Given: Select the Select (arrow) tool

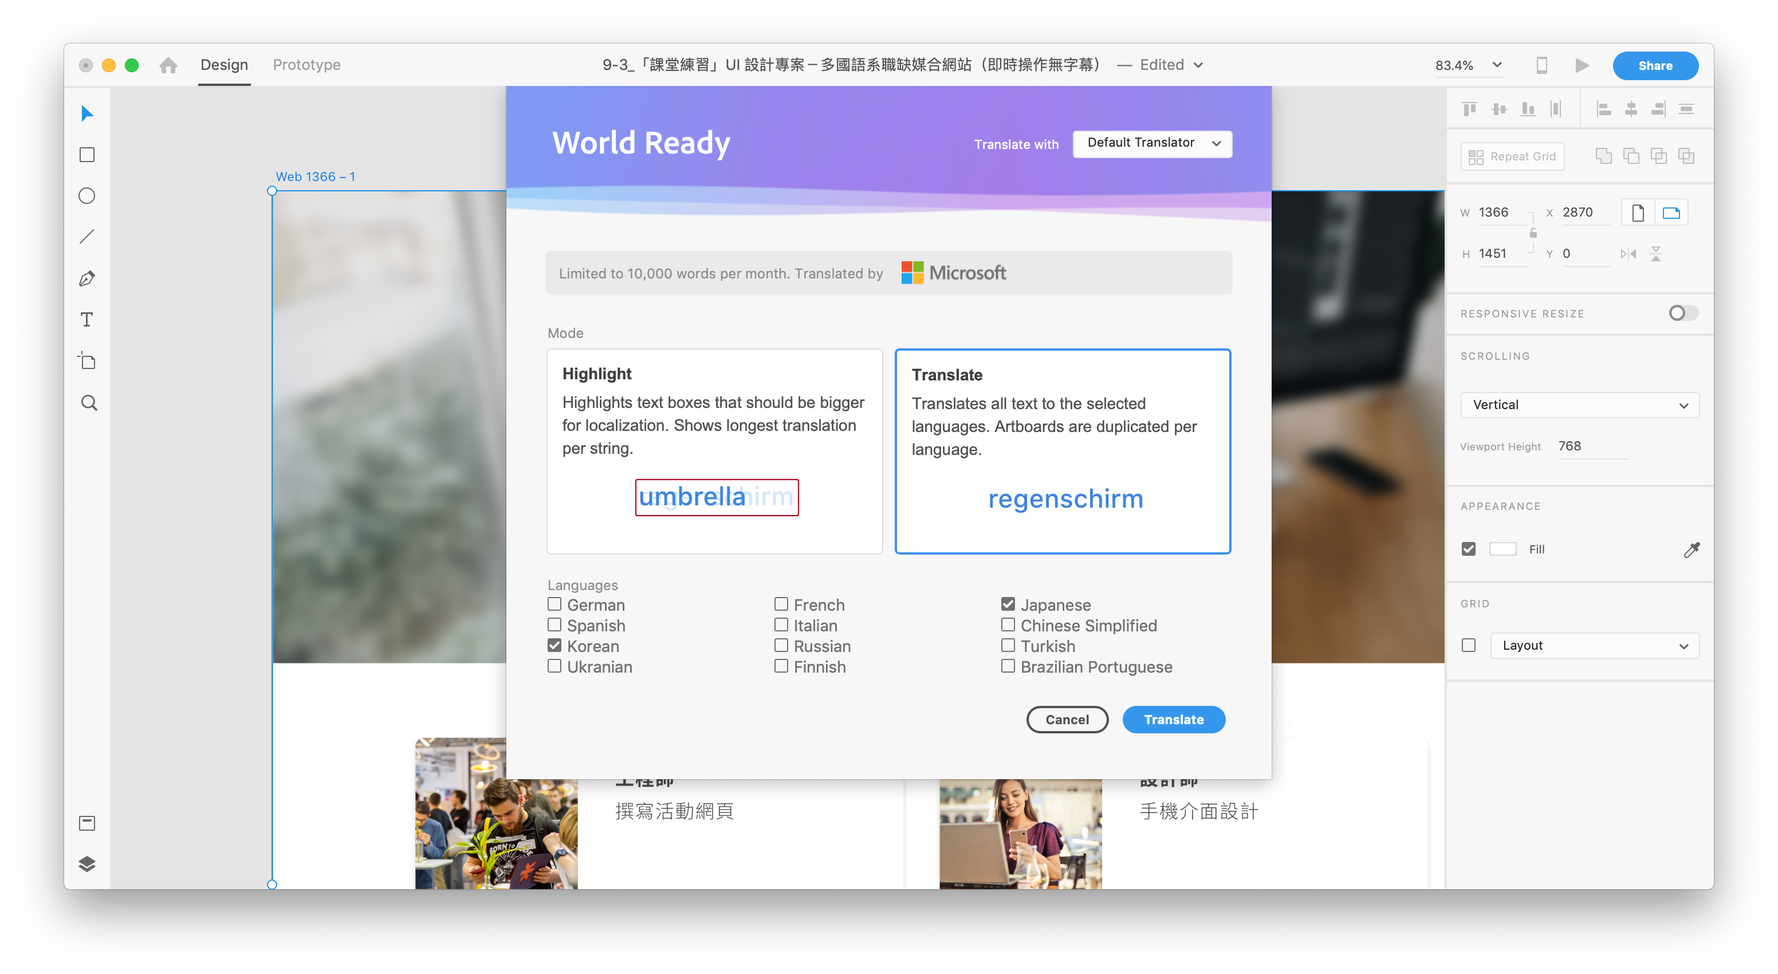Looking at the screenshot, I should point(87,113).
